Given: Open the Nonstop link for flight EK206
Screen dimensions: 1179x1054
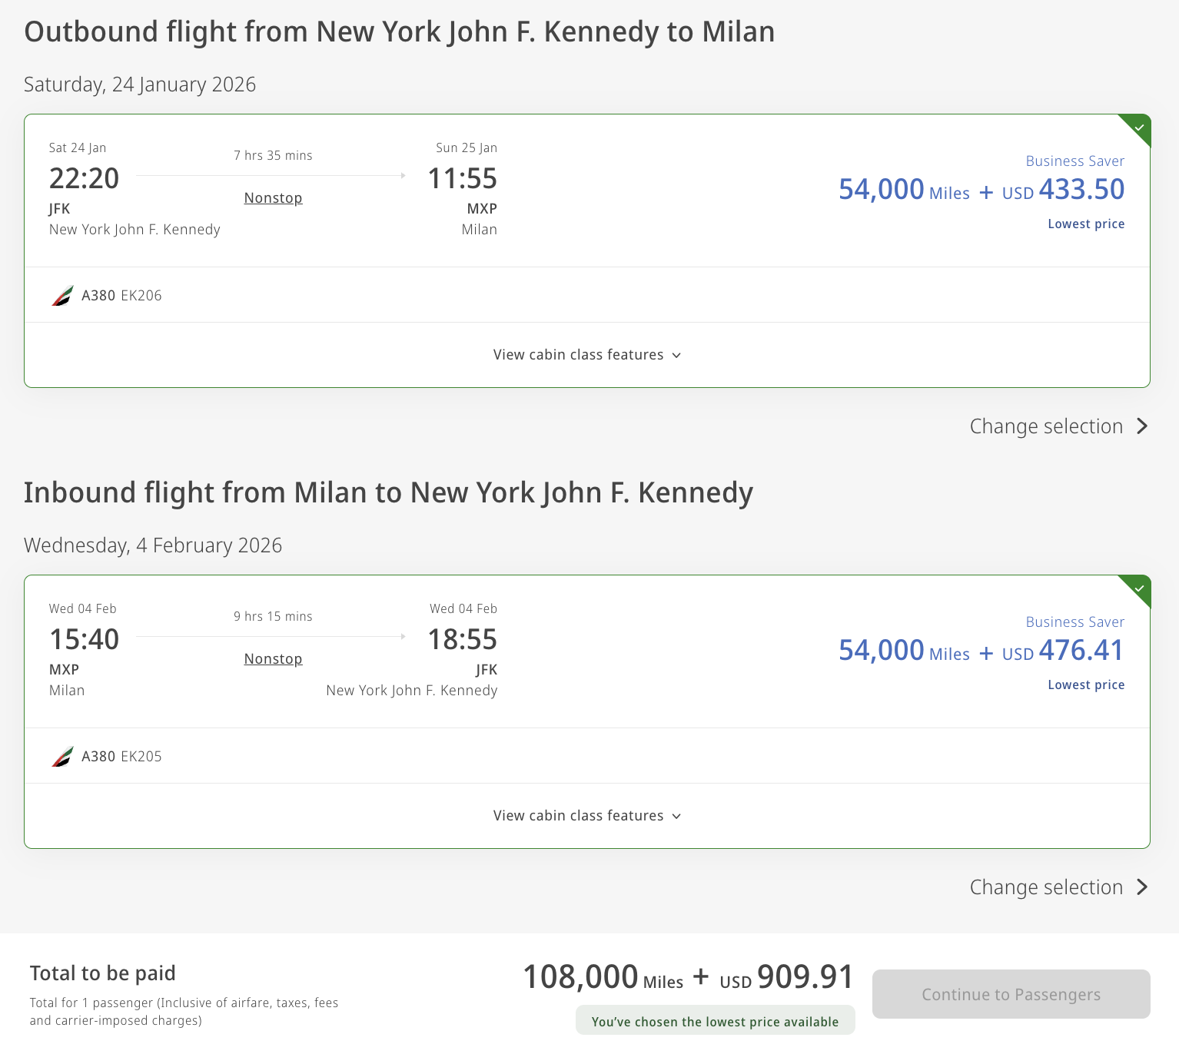Looking at the screenshot, I should click(x=273, y=198).
